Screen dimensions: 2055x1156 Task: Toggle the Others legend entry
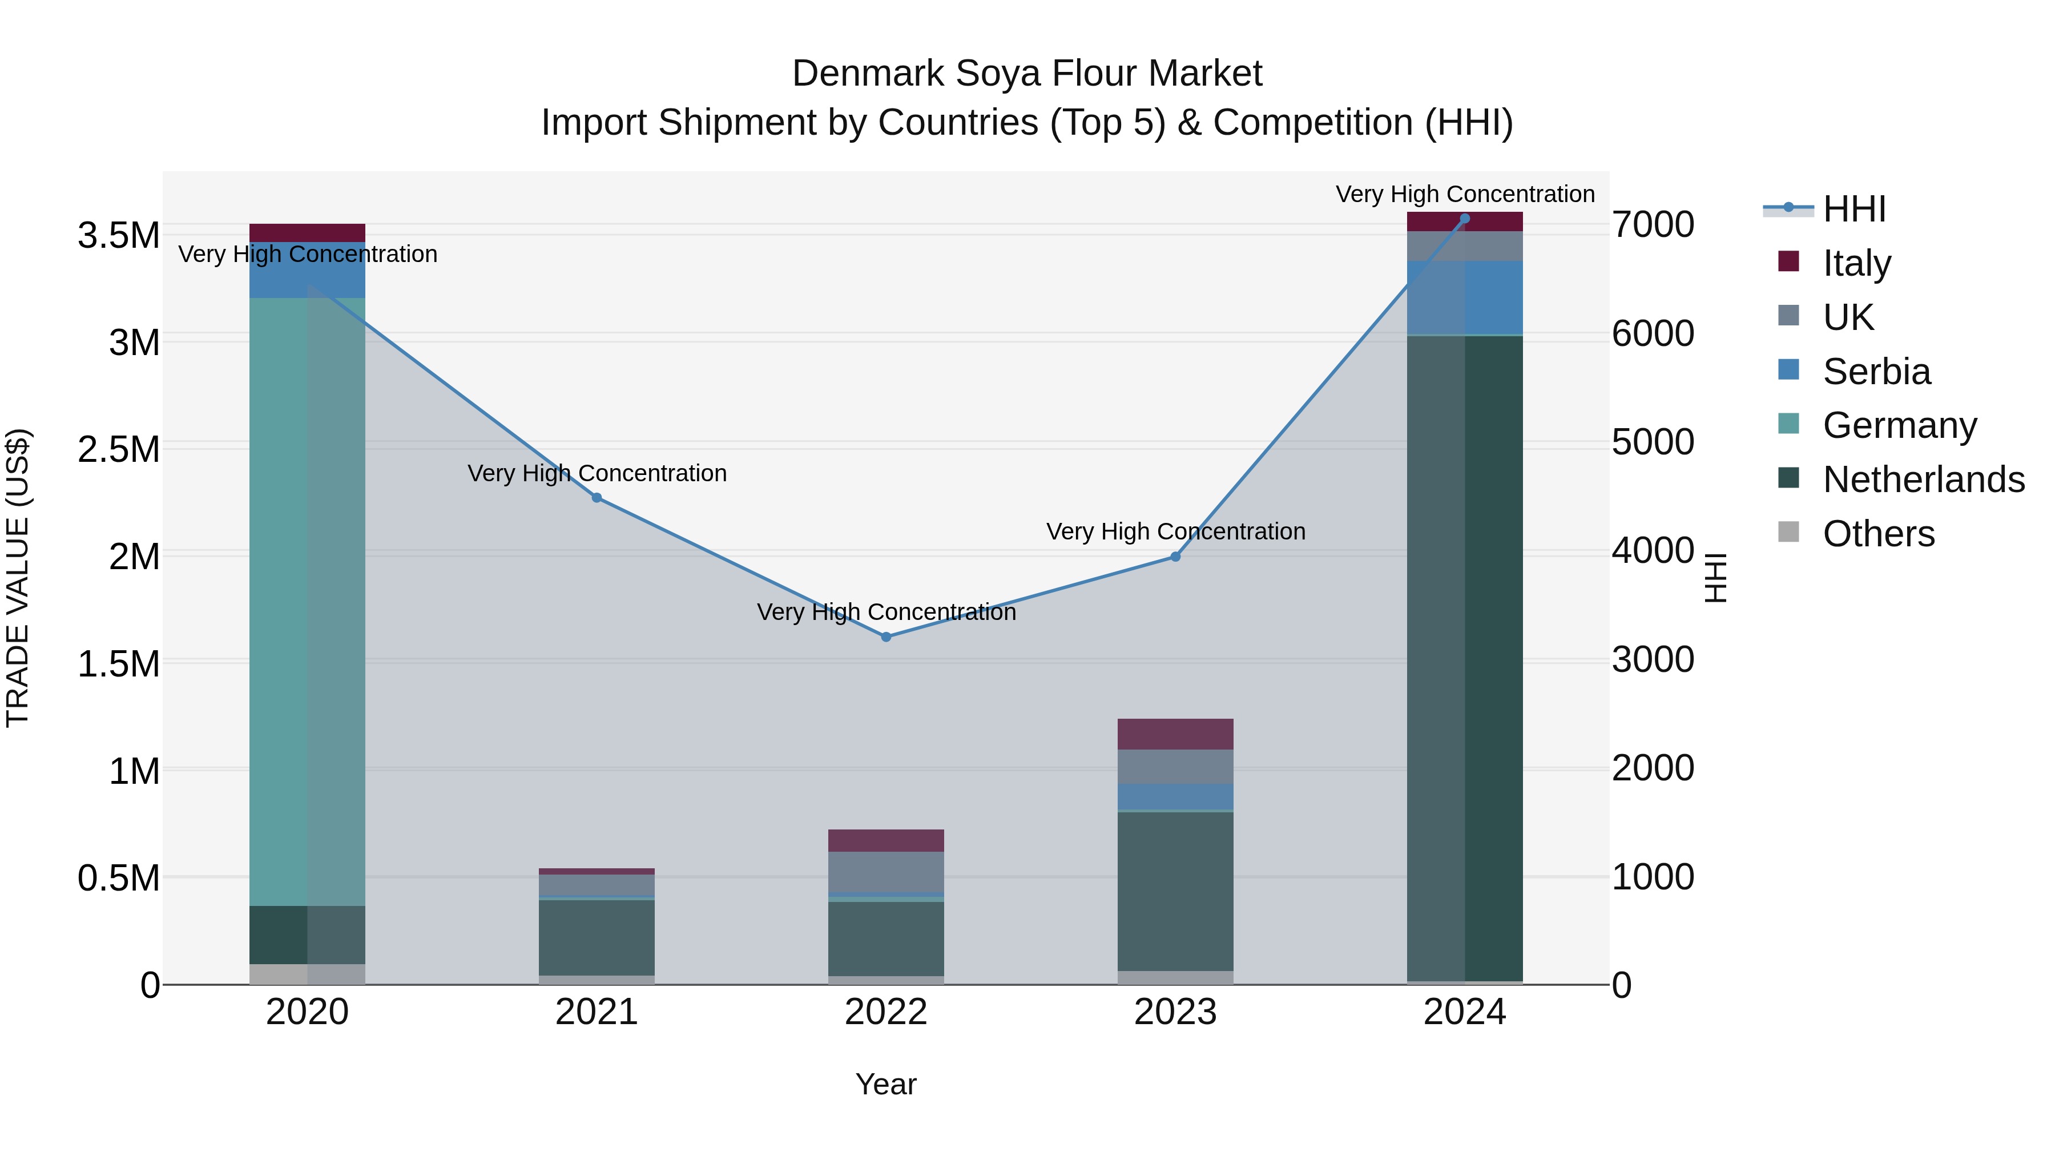1856,533
